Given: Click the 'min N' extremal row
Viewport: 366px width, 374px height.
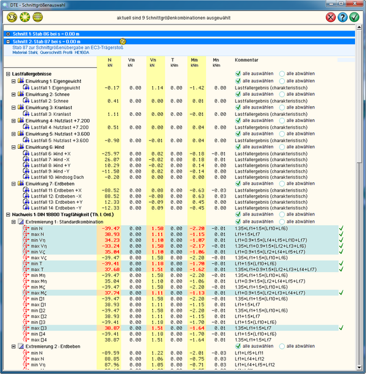Looking at the screenshot, I should 38,228.
